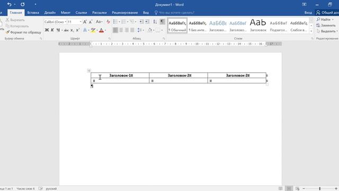
Task: Open the Рецензирование tab
Action: pyautogui.click(x=125, y=13)
